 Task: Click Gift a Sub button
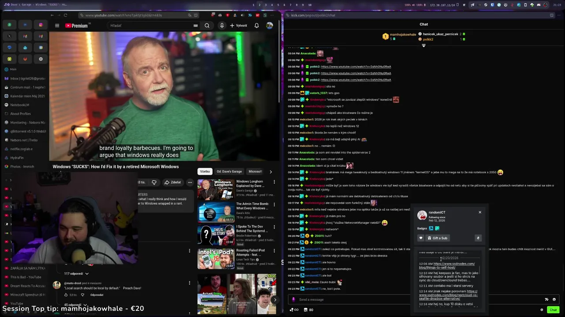tap(437, 238)
